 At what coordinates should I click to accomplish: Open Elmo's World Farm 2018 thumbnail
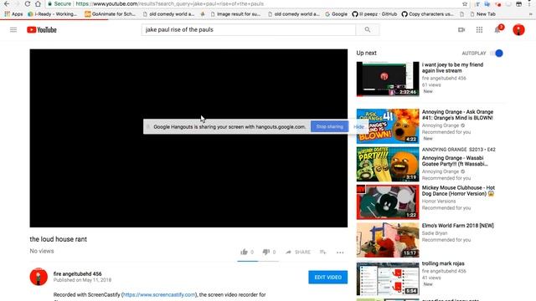[388, 240]
